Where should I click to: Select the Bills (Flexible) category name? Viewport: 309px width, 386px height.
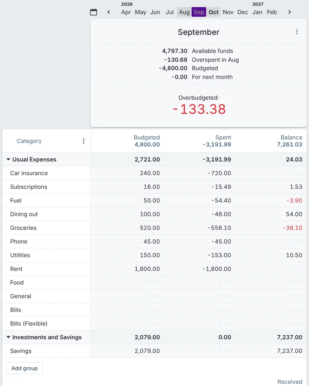point(29,324)
